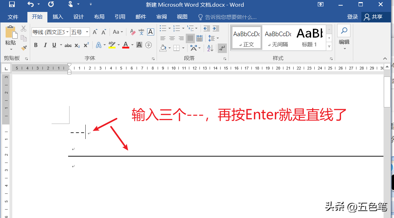Align text left
Screen dimensions: 394x218
[x=163, y=38]
